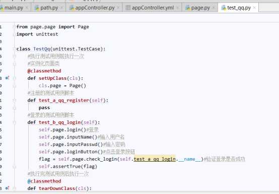The width and height of the screenshot is (279, 194).
Task: Click unittest.TestCase in the class declaration
Action: pyautogui.click(x=77, y=48)
